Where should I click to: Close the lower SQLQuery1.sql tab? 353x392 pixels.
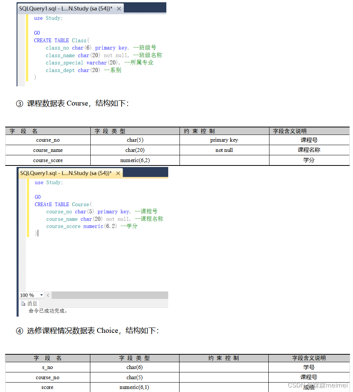tap(118, 173)
